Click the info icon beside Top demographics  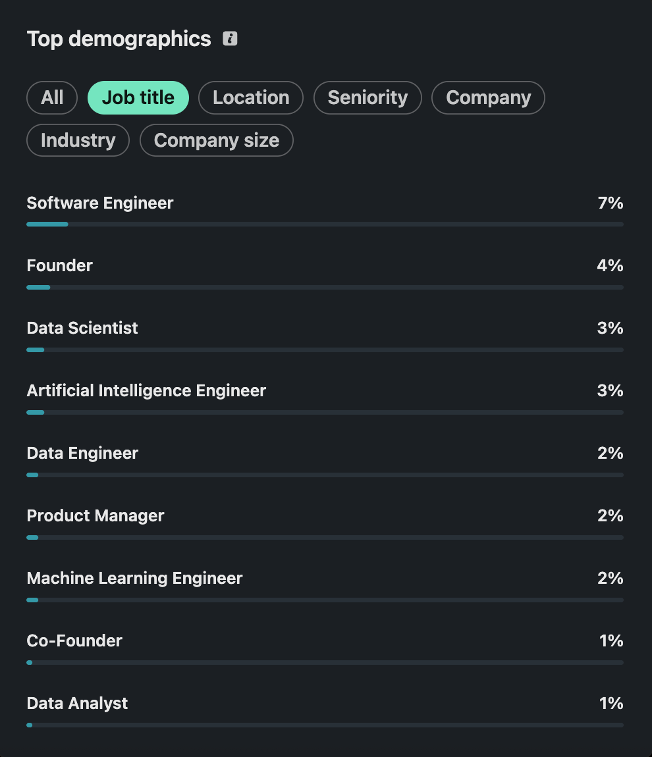(230, 39)
